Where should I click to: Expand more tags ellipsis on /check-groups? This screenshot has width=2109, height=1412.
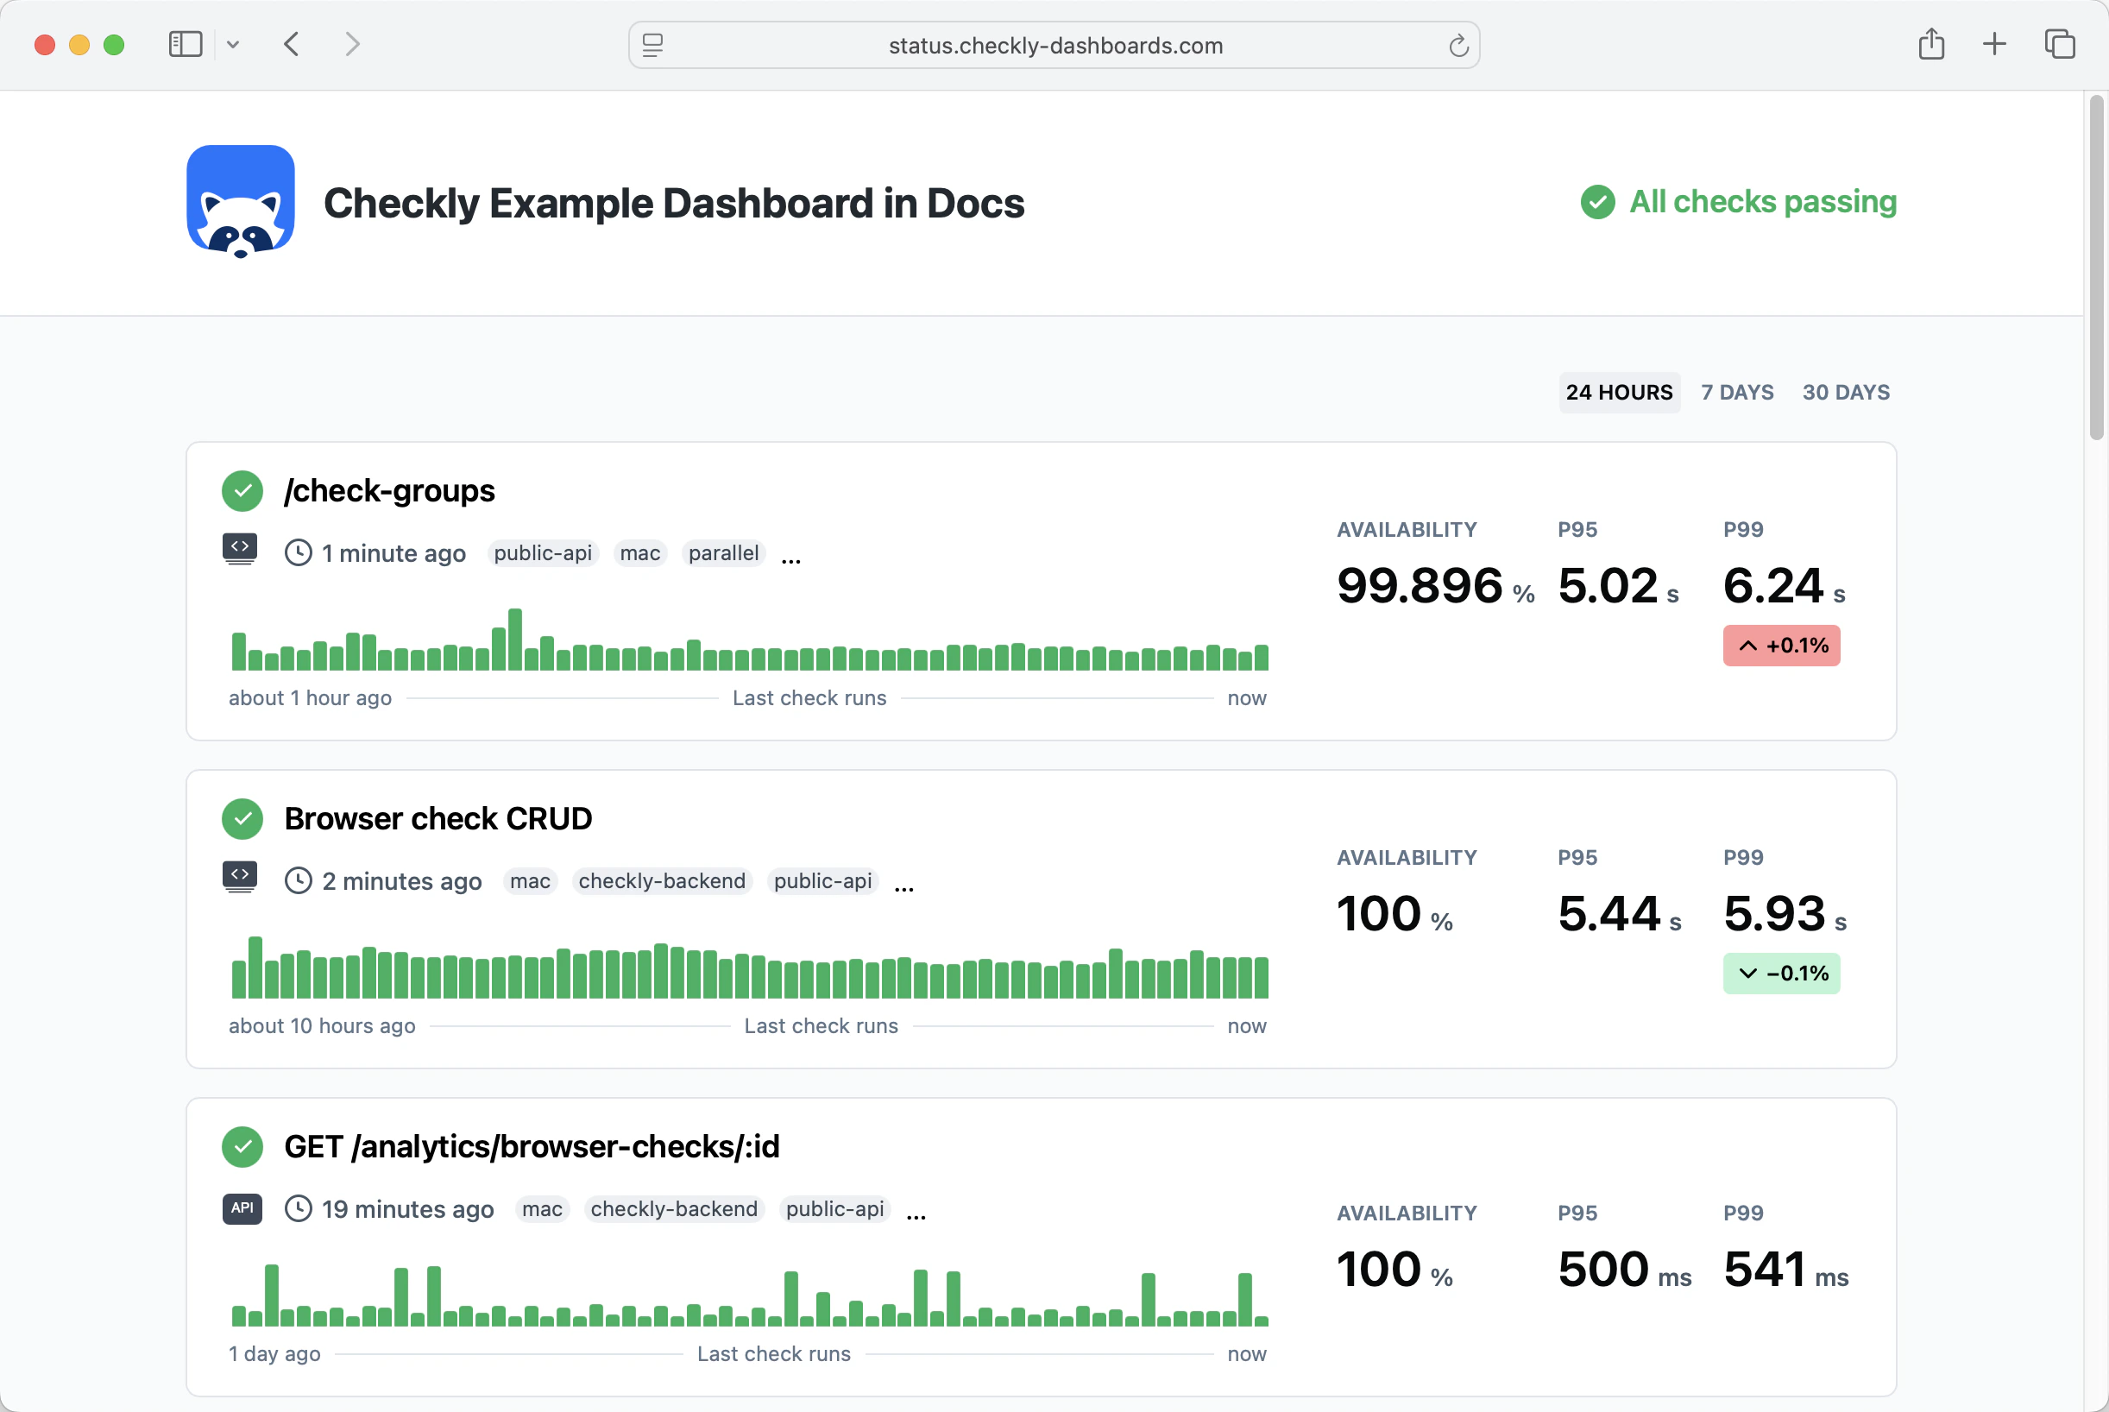[x=791, y=559]
